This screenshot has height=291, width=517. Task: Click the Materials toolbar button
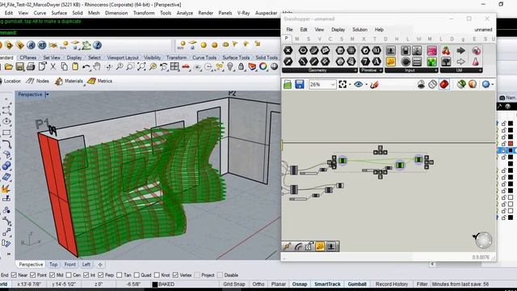tap(69, 81)
